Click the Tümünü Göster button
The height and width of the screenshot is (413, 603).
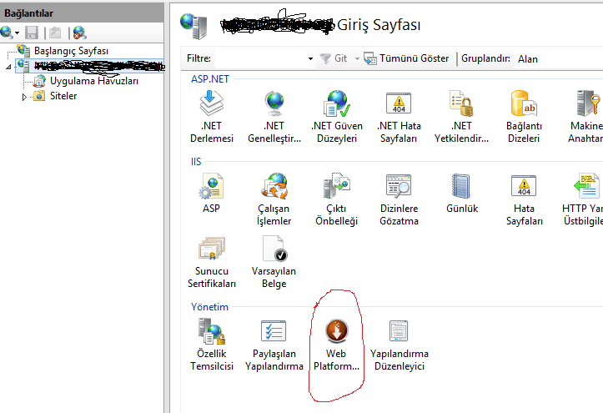406,59
